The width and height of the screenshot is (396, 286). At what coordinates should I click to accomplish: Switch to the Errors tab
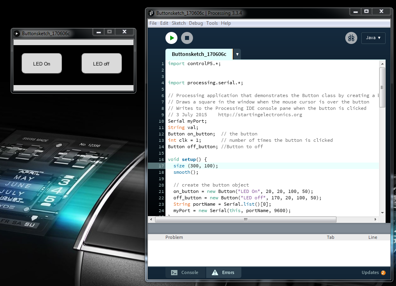[224, 272]
